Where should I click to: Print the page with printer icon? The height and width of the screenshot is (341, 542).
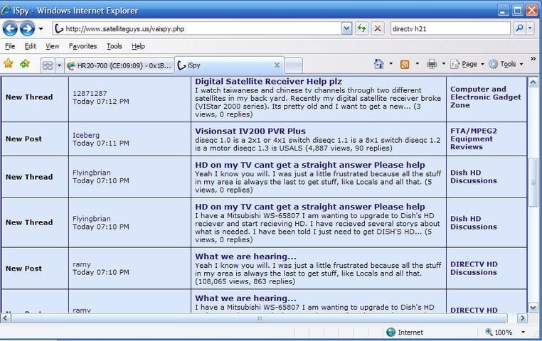tap(431, 64)
